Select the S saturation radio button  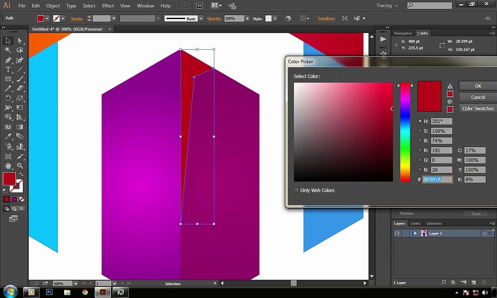(x=420, y=131)
